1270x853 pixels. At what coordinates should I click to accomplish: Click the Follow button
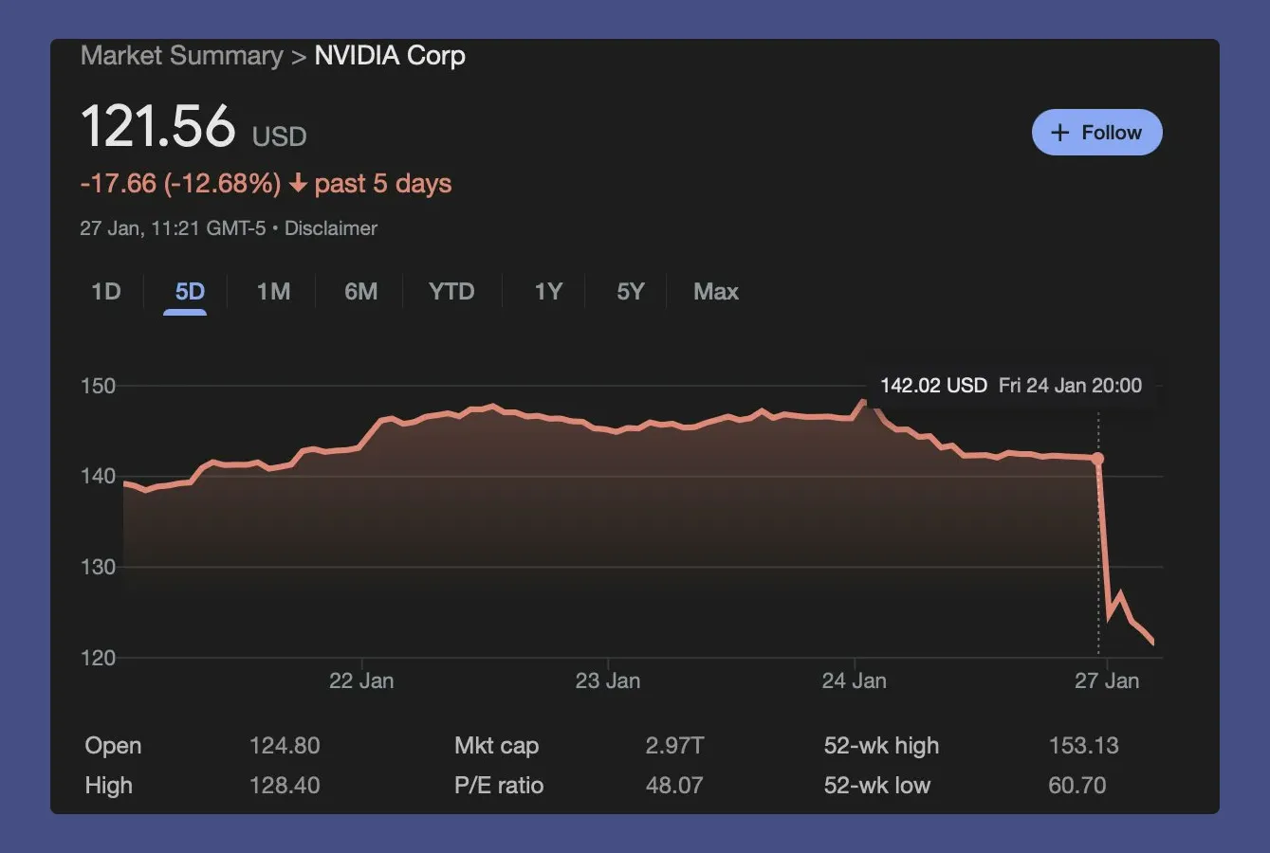click(1096, 133)
